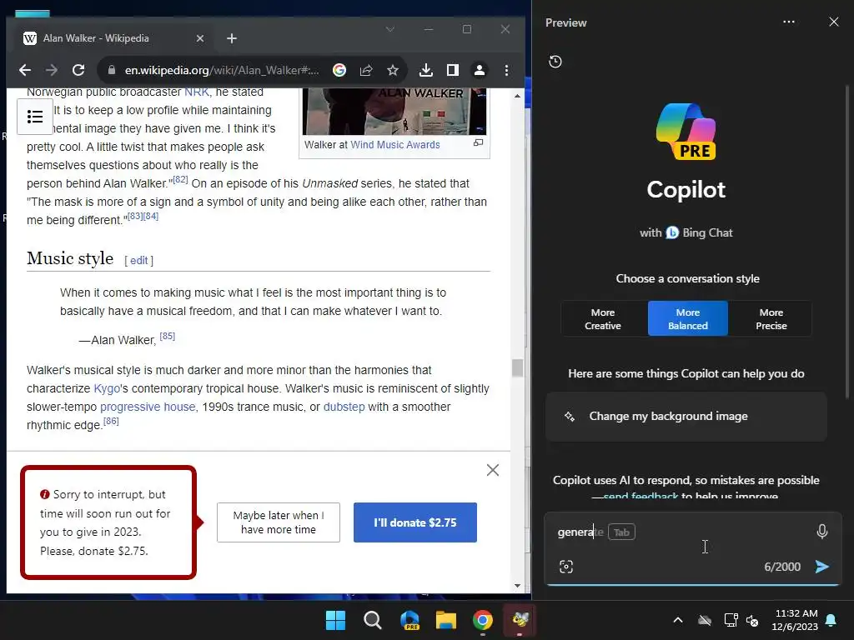Follow the dubstep link
The height and width of the screenshot is (640, 854).
point(344,407)
